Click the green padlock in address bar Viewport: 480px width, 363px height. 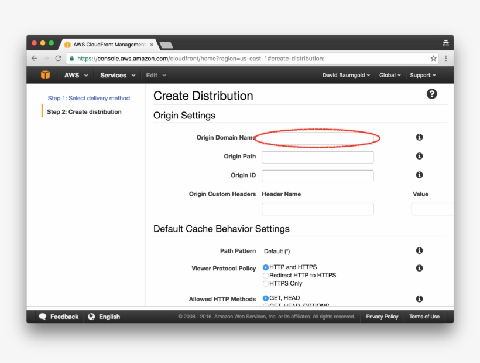[71, 58]
